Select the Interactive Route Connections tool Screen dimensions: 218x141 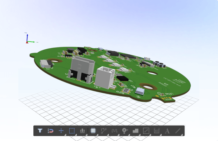click(104, 131)
